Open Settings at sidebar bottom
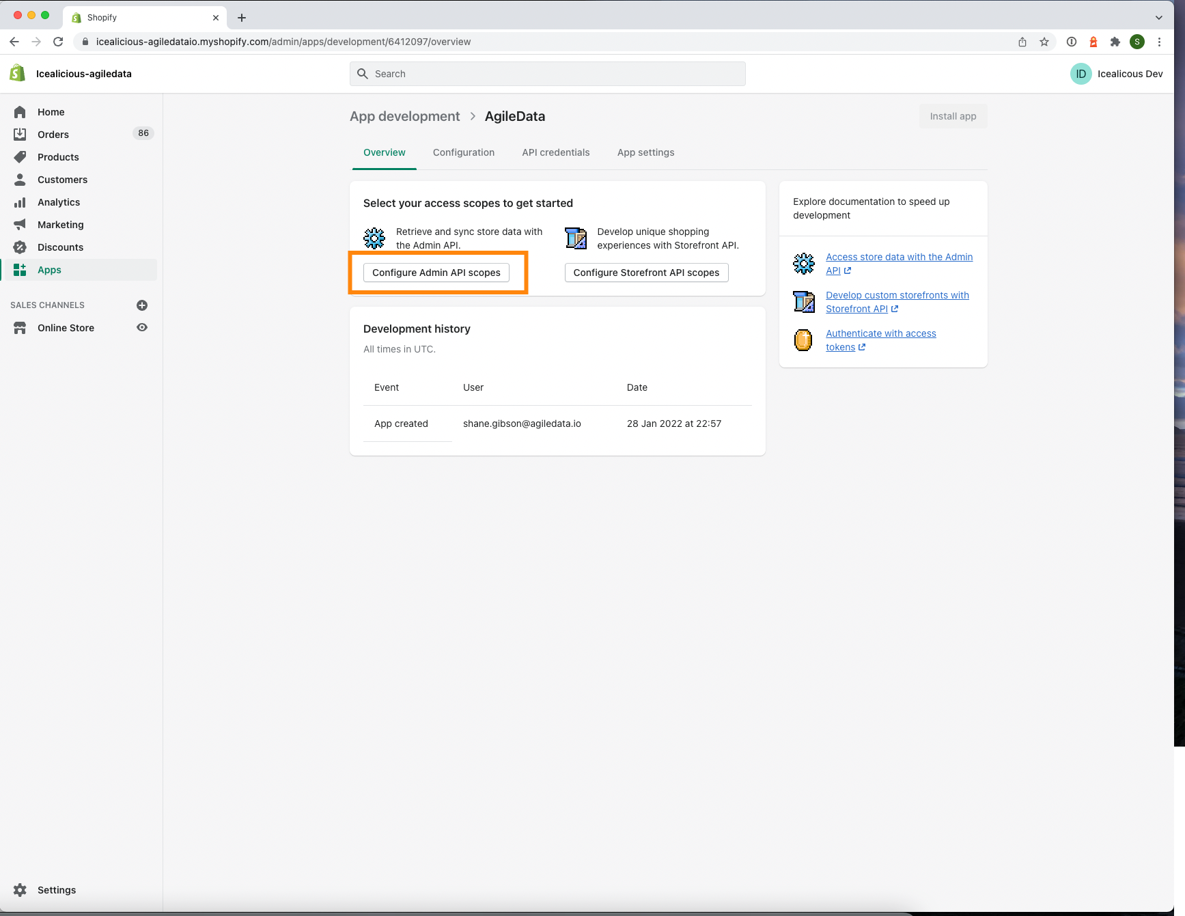 click(x=57, y=890)
